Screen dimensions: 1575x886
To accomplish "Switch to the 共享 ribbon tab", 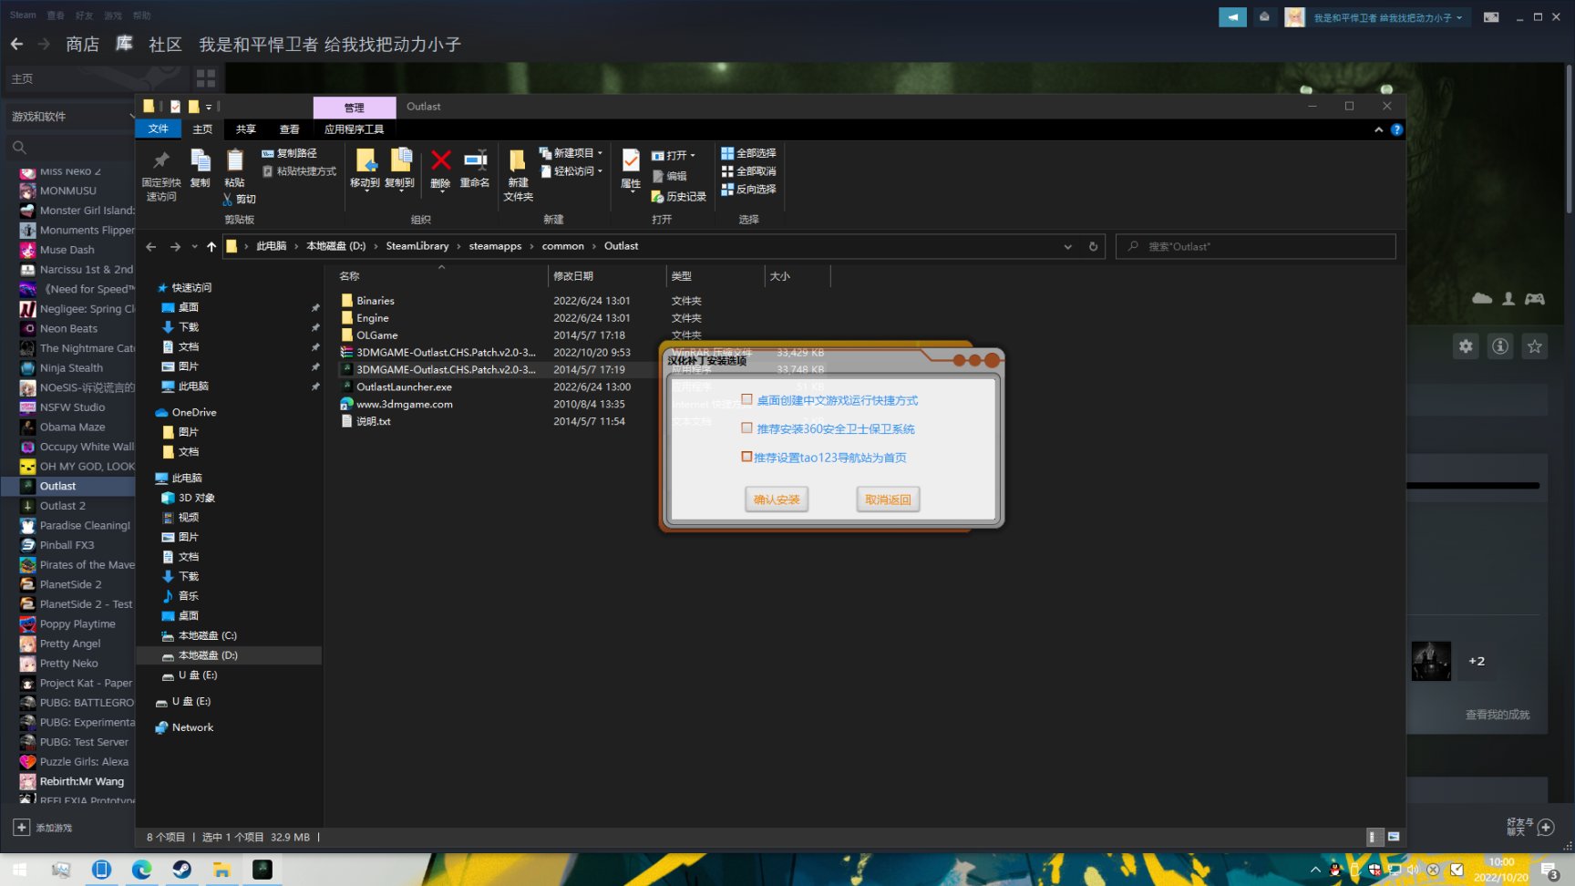I will tap(246, 129).
